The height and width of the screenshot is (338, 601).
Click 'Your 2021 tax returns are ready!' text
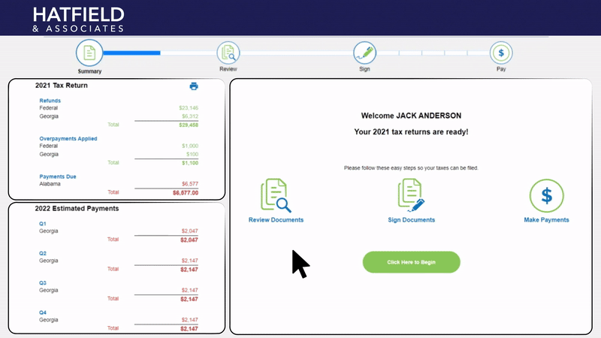pos(411,132)
